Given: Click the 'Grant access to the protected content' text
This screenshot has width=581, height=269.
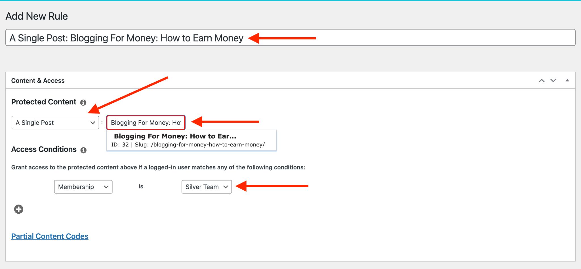Looking at the screenshot, I should click(158, 167).
